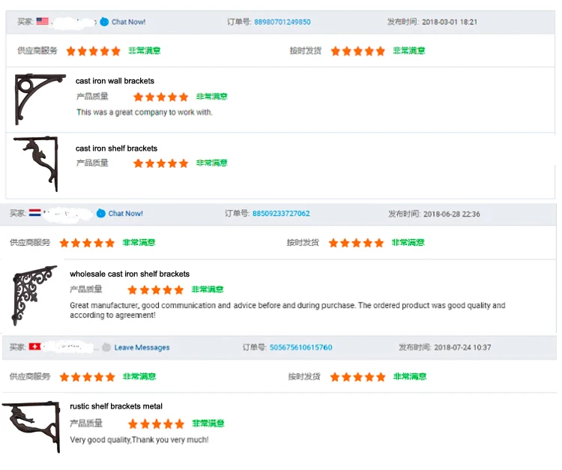562x470 pixels.
Task: Open order number 88980701249850
Action: pyautogui.click(x=282, y=22)
